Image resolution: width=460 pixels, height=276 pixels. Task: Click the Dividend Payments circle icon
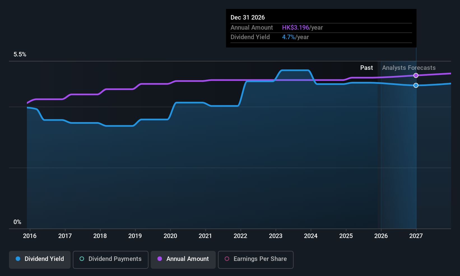coord(82,259)
